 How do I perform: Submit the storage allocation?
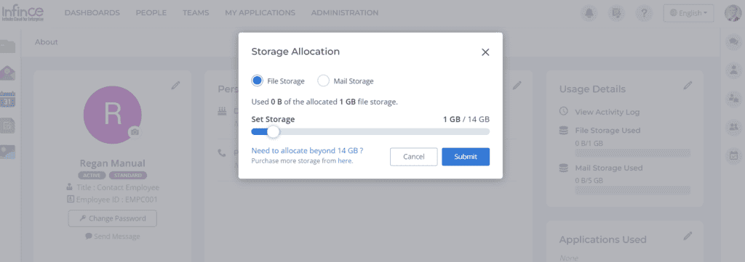click(466, 157)
